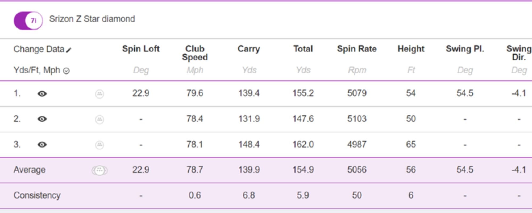532x213 pixels.
Task: Toggle the eye icon for shot 3
Action: point(42,144)
